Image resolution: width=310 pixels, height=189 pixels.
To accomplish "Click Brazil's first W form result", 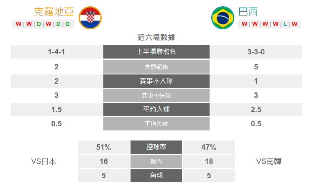I will (x=244, y=24).
